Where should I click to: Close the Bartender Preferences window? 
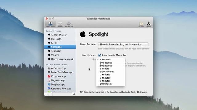click(46, 19)
